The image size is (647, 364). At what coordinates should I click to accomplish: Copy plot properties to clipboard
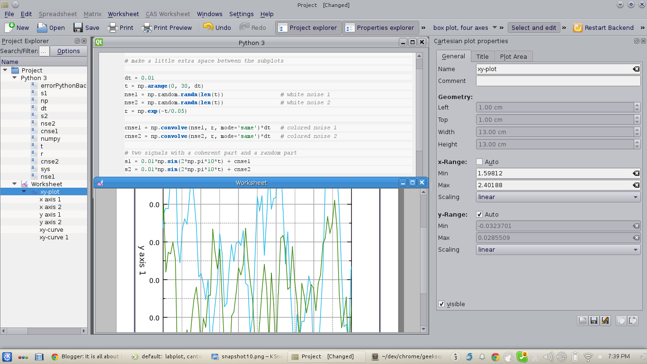tap(621, 320)
